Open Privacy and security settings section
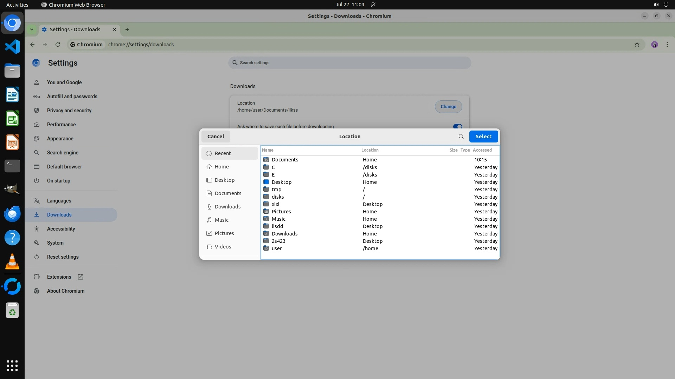The width and height of the screenshot is (675, 379). (x=69, y=111)
